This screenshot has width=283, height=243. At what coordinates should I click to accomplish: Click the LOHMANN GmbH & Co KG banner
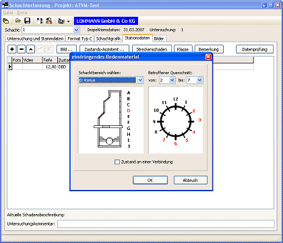[106, 21]
